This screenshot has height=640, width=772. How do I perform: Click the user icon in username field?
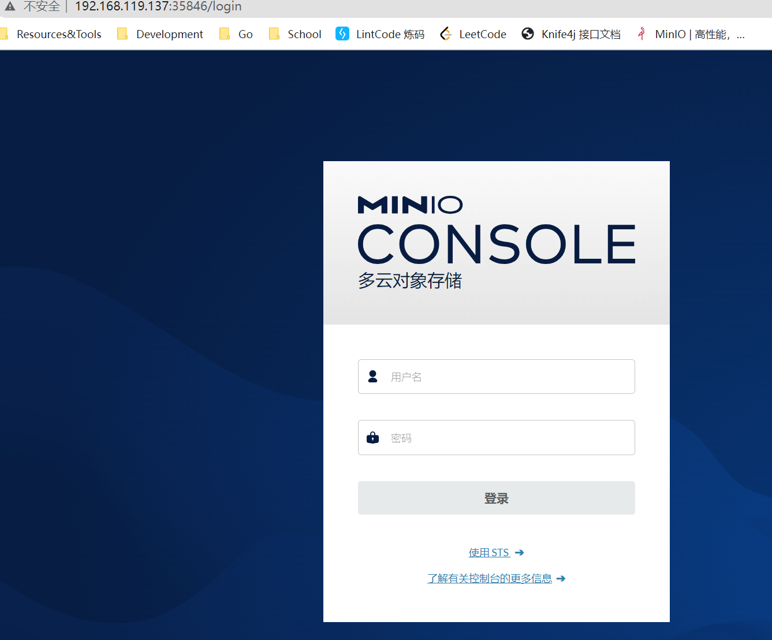point(373,377)
